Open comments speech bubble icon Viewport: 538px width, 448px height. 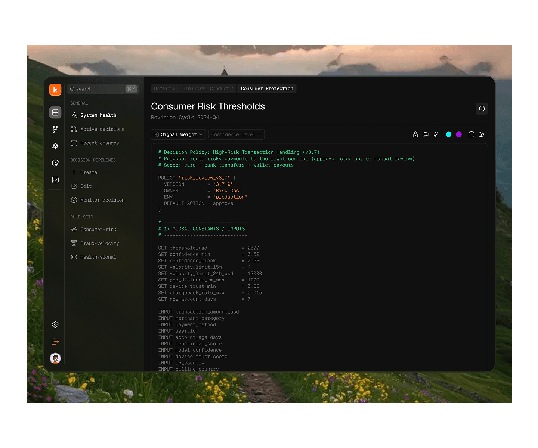471,134
